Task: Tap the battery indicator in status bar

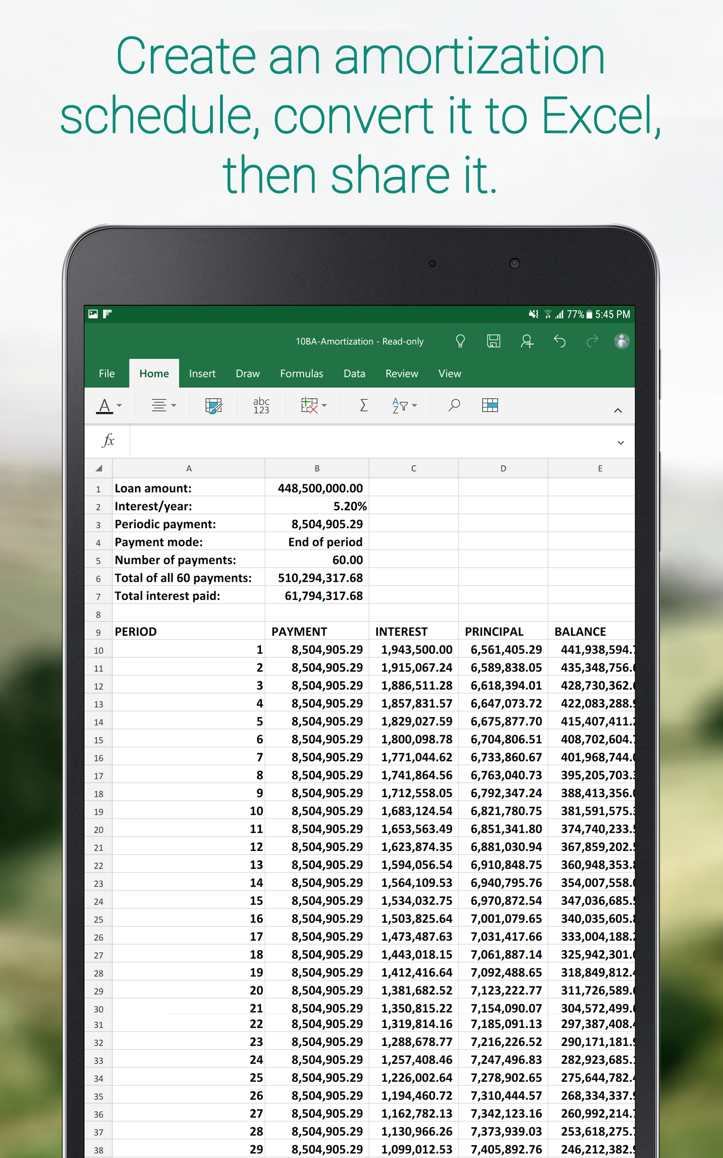Action: coord(590,314)
